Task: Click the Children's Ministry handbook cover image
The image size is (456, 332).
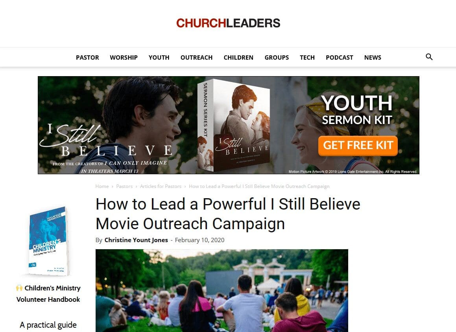Action: [48, 241]
